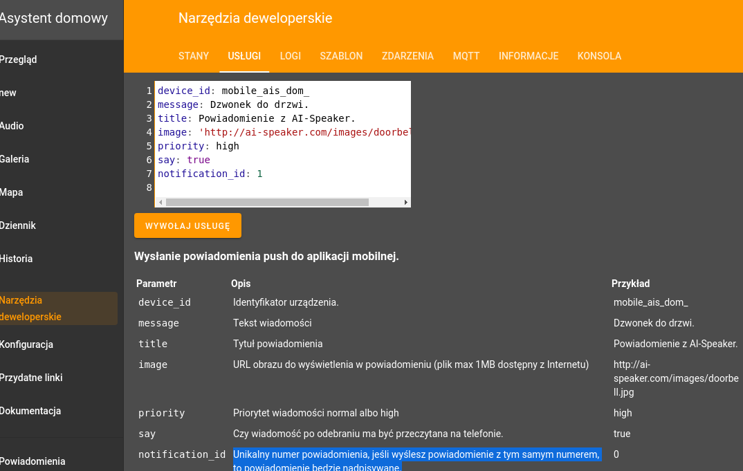Click the notification_id line in the editor
The height and width of the screenshot is (471, 743).
coord(210,174)
